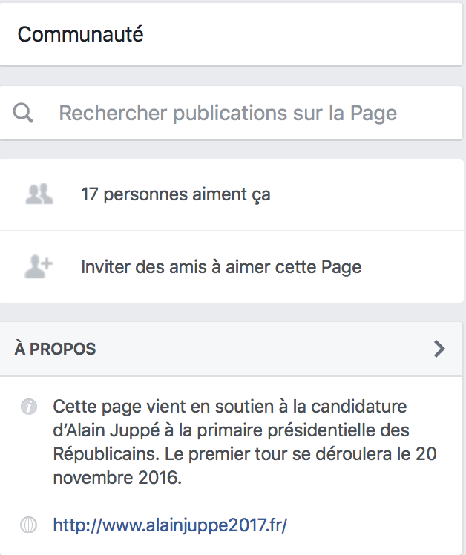
Task: Expand À PROPOS with the chevron arrow
Action: [x=439, y=349]
